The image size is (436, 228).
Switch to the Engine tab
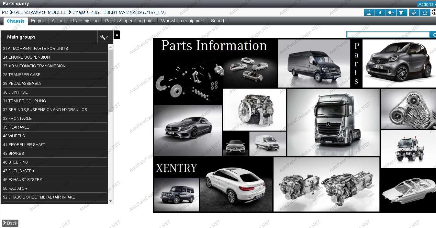[x=38, y=20]
